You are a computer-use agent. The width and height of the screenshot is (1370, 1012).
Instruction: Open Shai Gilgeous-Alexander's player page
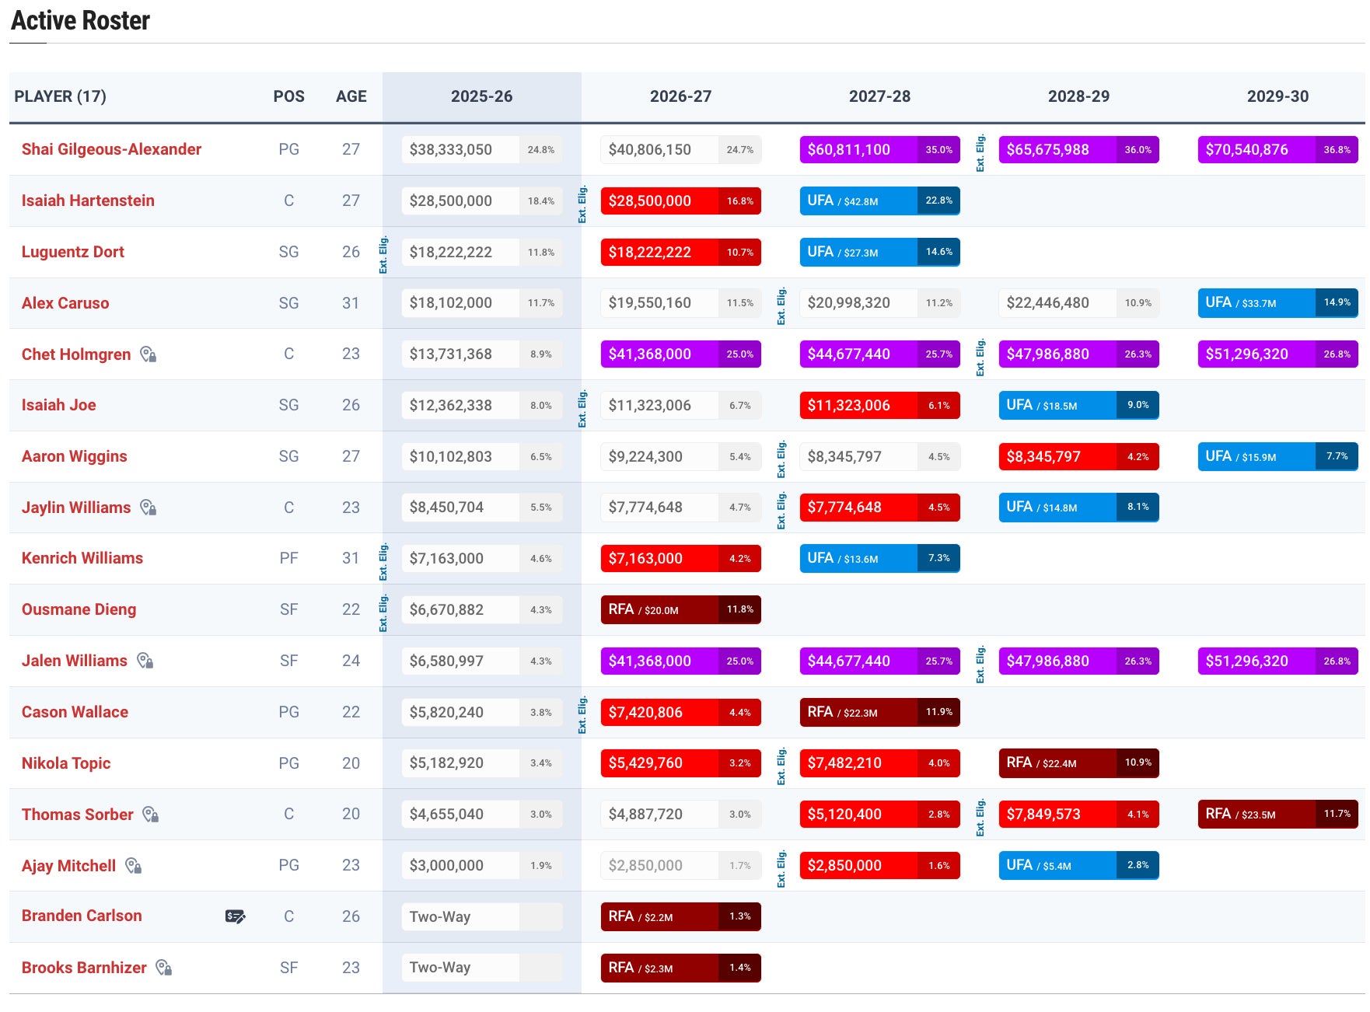click(x=111, y=149)
